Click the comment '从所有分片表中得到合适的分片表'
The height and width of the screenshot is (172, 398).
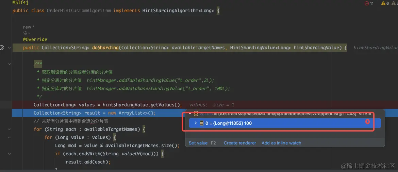[71, 121]
